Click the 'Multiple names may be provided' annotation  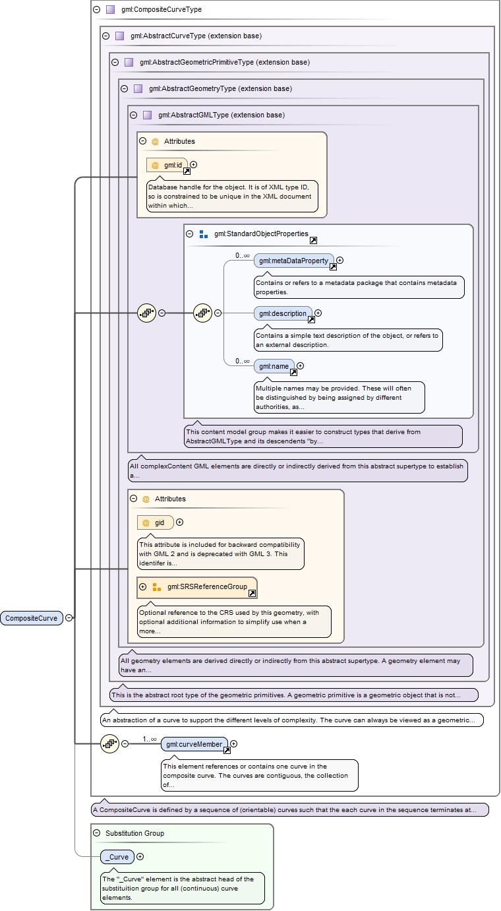coord(339,397)
